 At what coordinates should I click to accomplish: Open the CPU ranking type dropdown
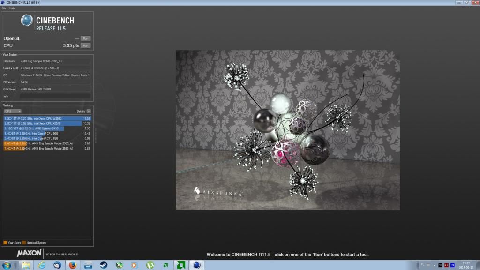[x=13, y=111]
